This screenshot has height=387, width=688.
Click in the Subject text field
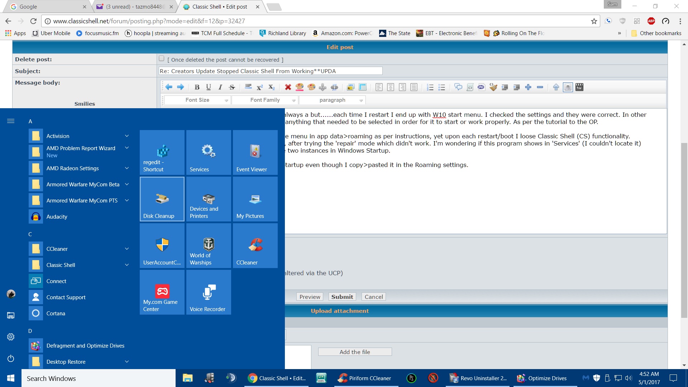[x=271, y=71]
